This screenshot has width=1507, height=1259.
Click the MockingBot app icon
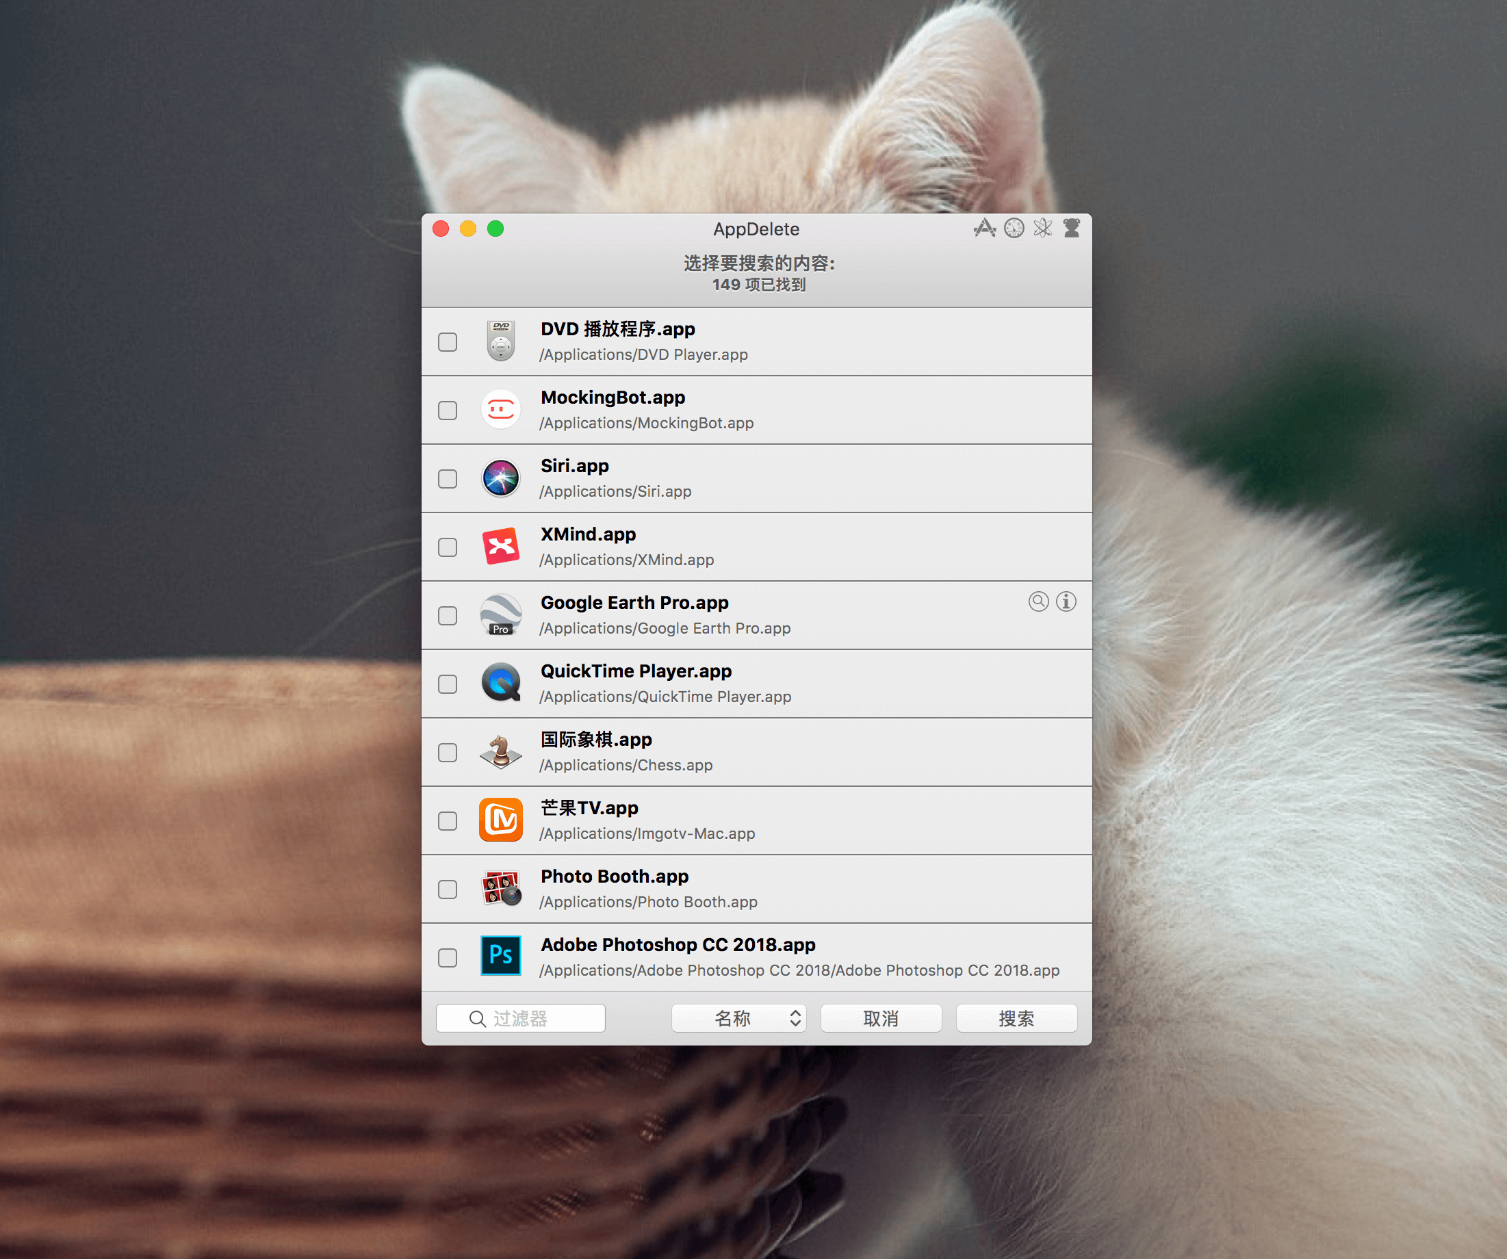click(501, 410)
